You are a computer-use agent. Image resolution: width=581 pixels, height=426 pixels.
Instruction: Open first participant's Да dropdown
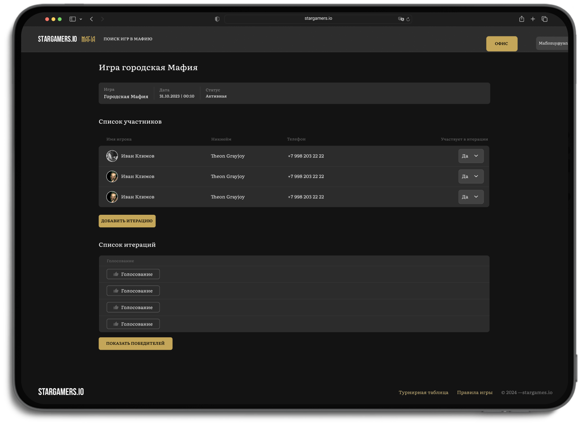(471, 156)
